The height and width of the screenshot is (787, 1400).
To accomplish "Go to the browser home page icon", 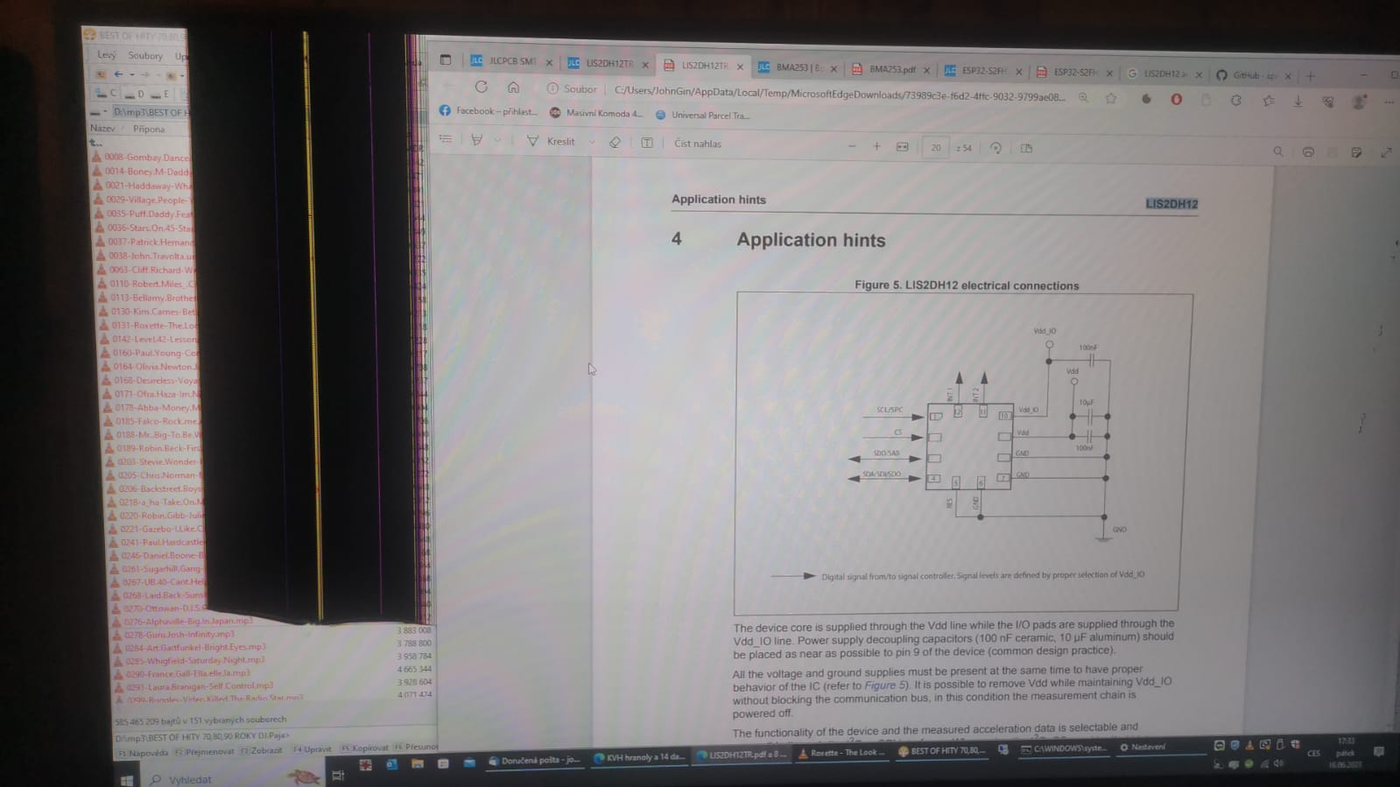I will 513,88.
